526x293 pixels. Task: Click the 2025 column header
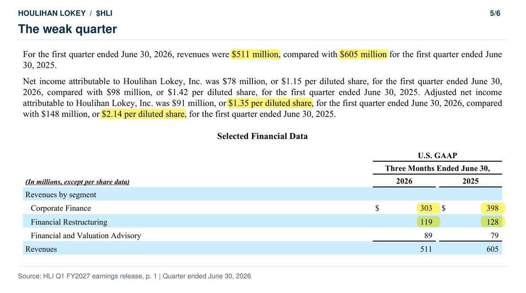tap(470, 181)
